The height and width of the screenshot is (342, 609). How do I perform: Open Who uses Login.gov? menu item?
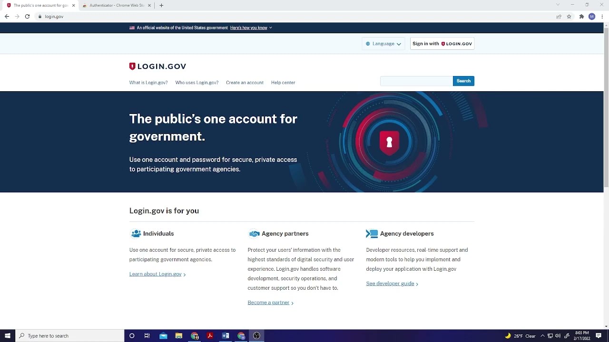click(x=196, y=83)
